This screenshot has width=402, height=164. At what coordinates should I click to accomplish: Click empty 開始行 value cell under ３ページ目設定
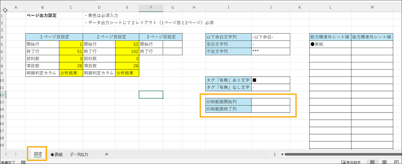click(x=172, y=44)
